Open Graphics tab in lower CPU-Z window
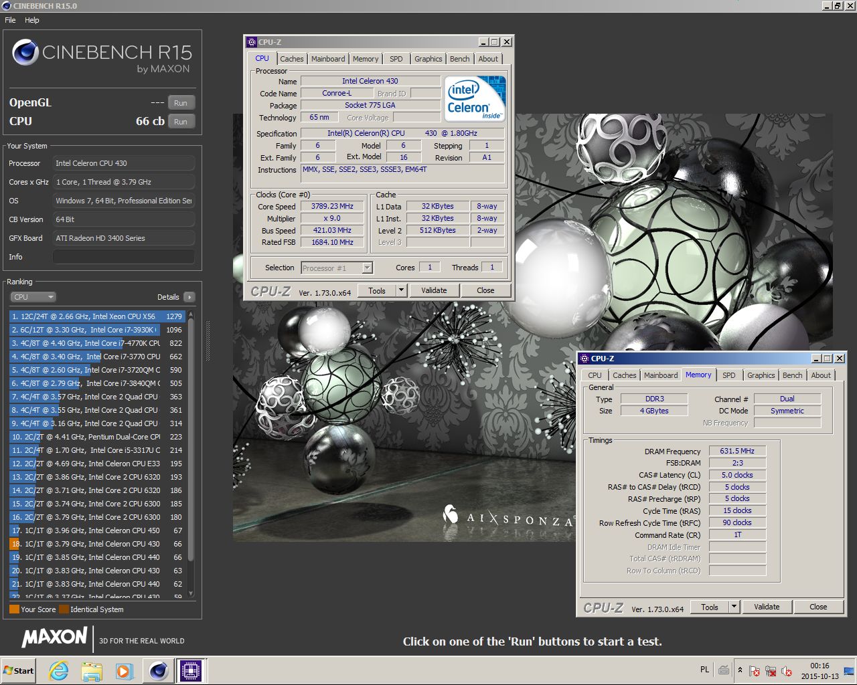 pos(761,375)
